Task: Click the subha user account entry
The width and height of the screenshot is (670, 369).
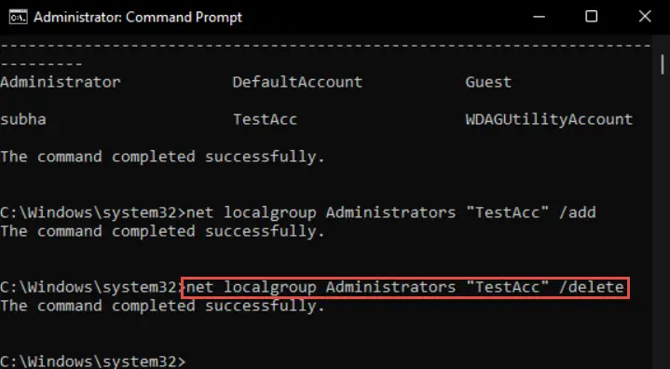Action: click(x=23, y=119)
